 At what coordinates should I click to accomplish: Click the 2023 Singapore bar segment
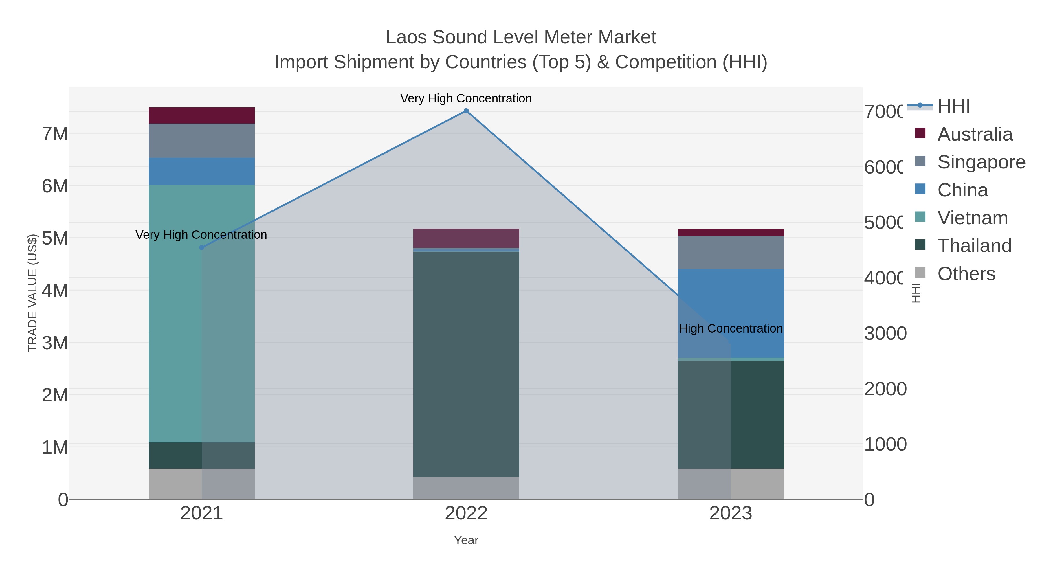731,253
